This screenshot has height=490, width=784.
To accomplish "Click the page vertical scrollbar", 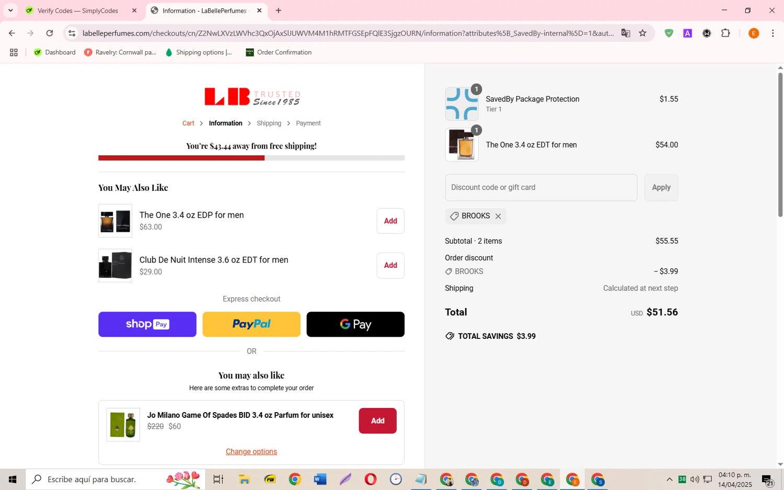I will coord(780,145).
